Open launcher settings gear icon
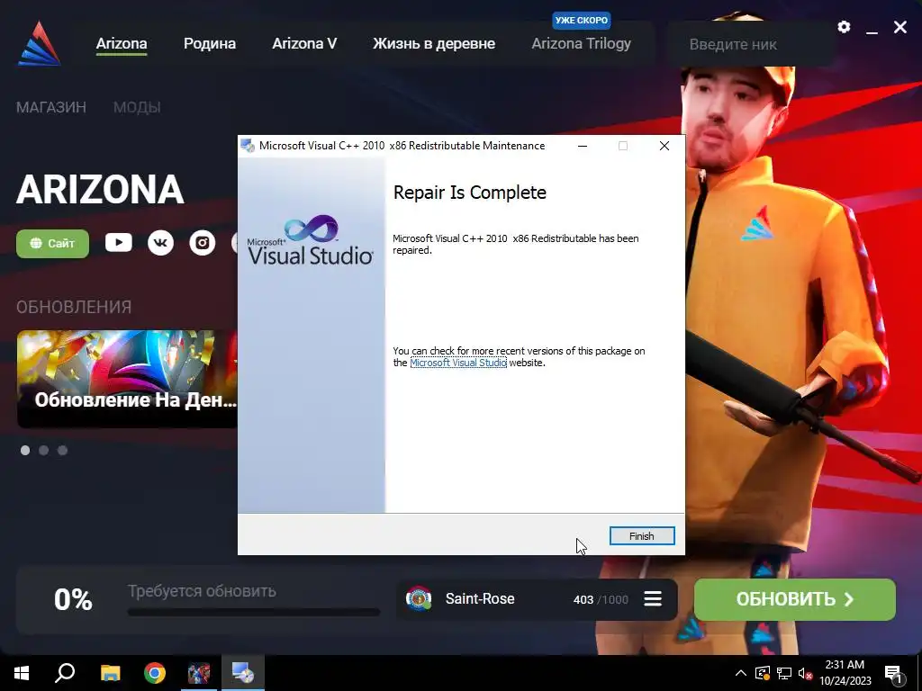Image resolution: width=922 pixels, height=691 pixels. [x=844, y=27]
